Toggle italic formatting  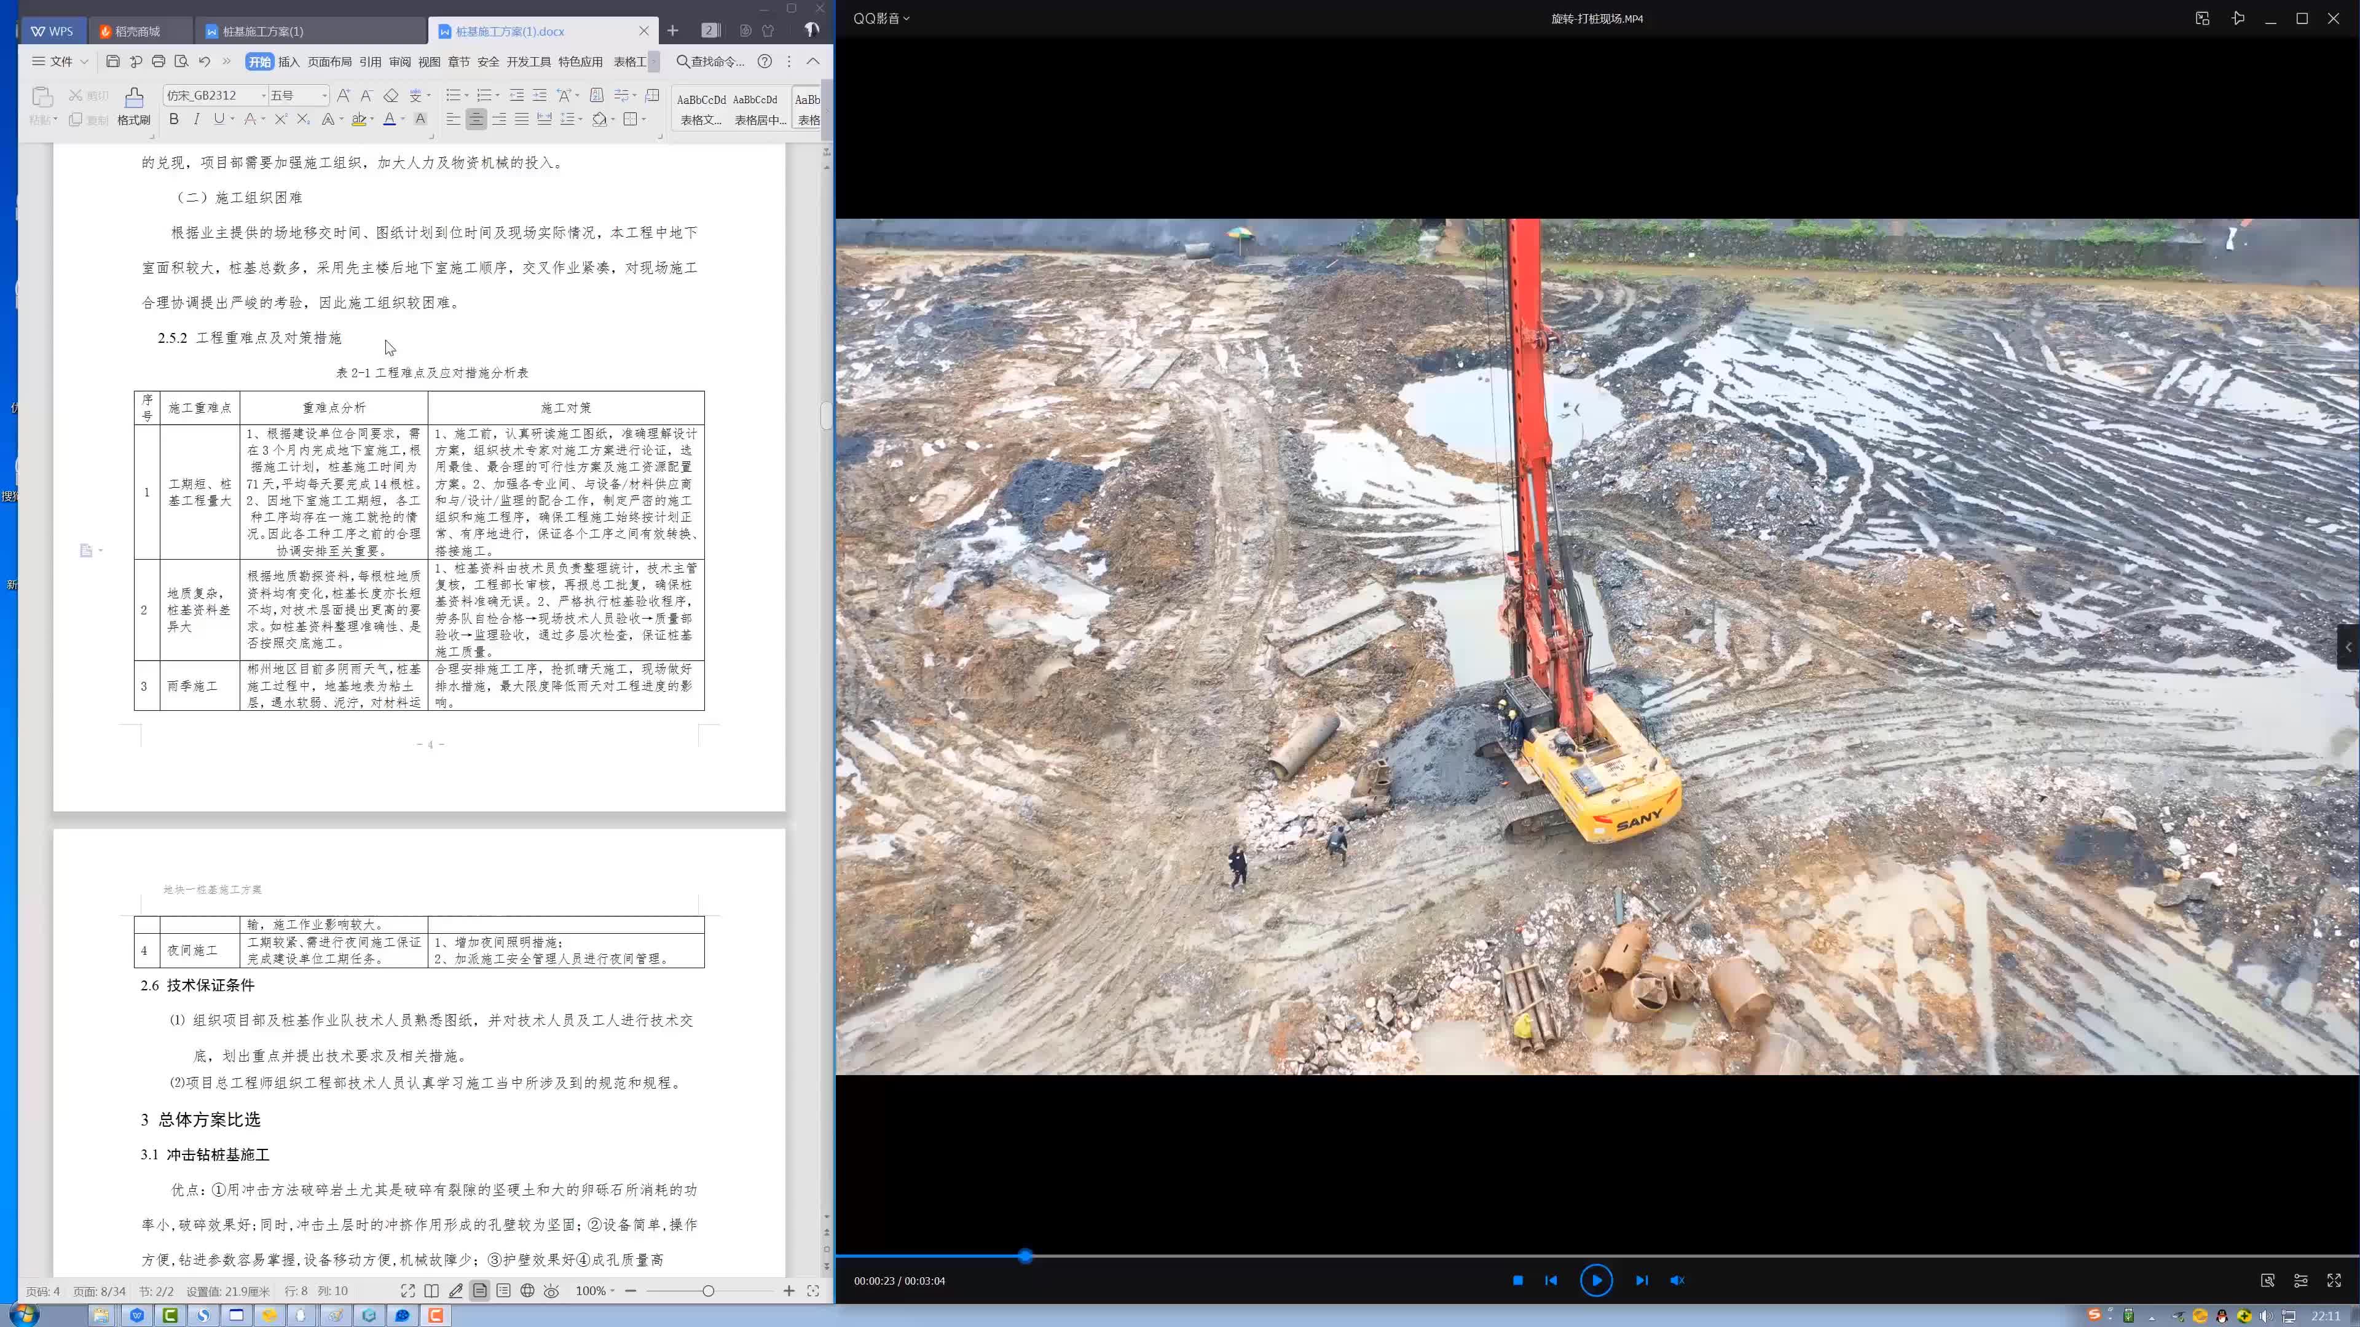click(196, 119)
